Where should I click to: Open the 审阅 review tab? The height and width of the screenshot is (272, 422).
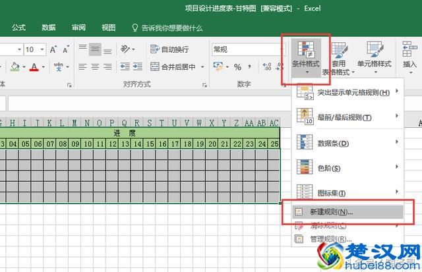78,28
